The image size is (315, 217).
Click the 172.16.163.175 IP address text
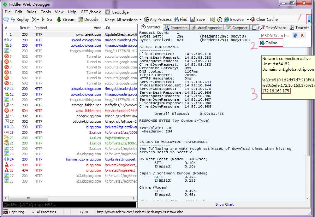(276, 91)
